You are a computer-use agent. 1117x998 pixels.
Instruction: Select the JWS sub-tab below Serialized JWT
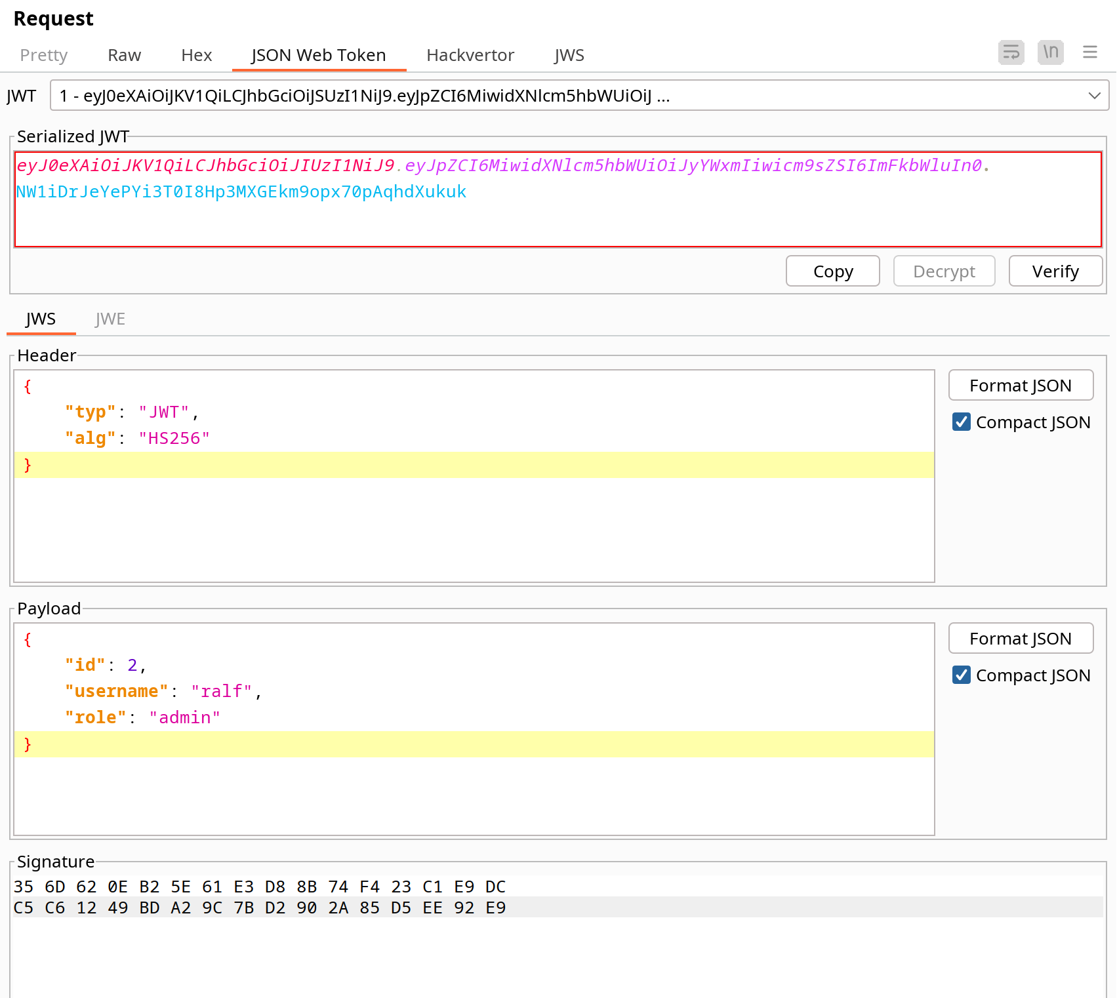pyautogui.click(x=41, y=319)
